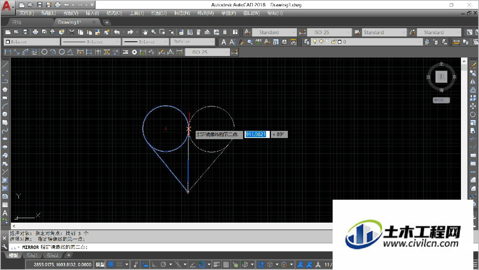Viewport: 479px width, 270px height.
Task: Open the Layer Properties Manager icon
Action: [x=307, y=42]
